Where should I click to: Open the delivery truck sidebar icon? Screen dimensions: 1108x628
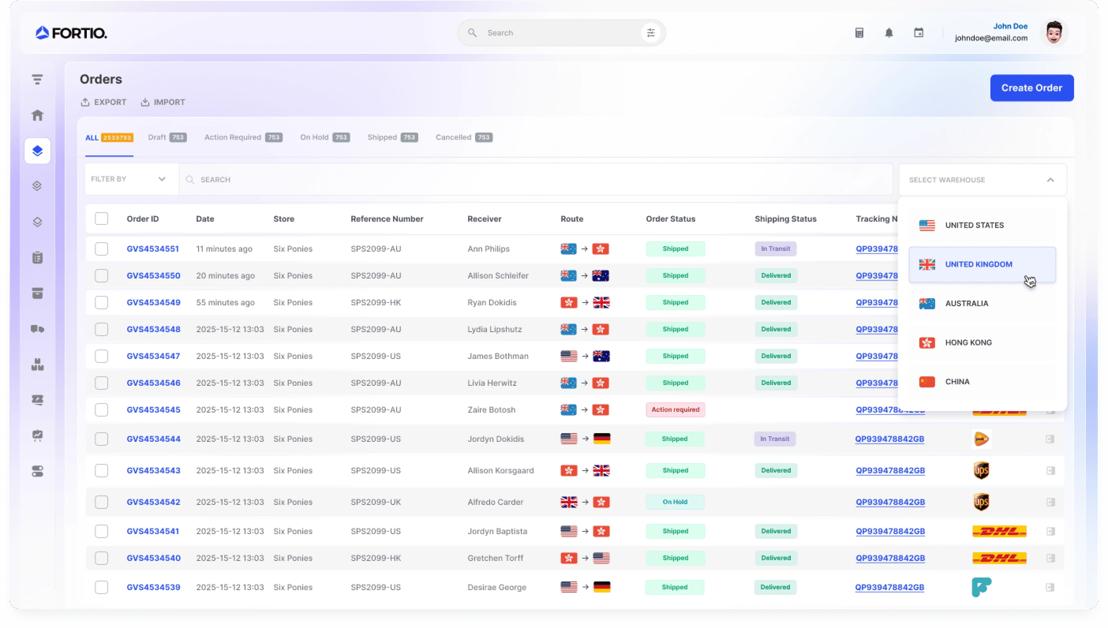click(x=37, y=329)
